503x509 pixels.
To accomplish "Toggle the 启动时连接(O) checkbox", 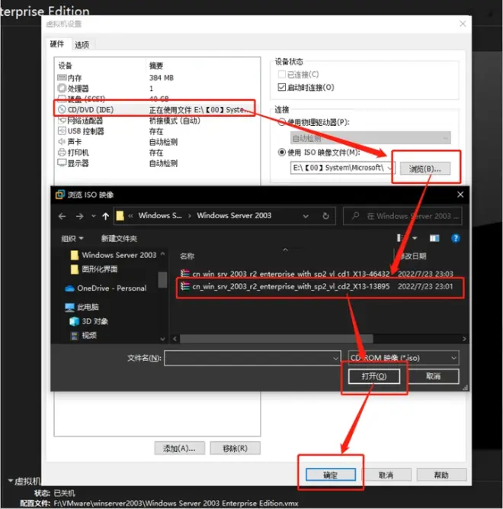I will [282, 87].
